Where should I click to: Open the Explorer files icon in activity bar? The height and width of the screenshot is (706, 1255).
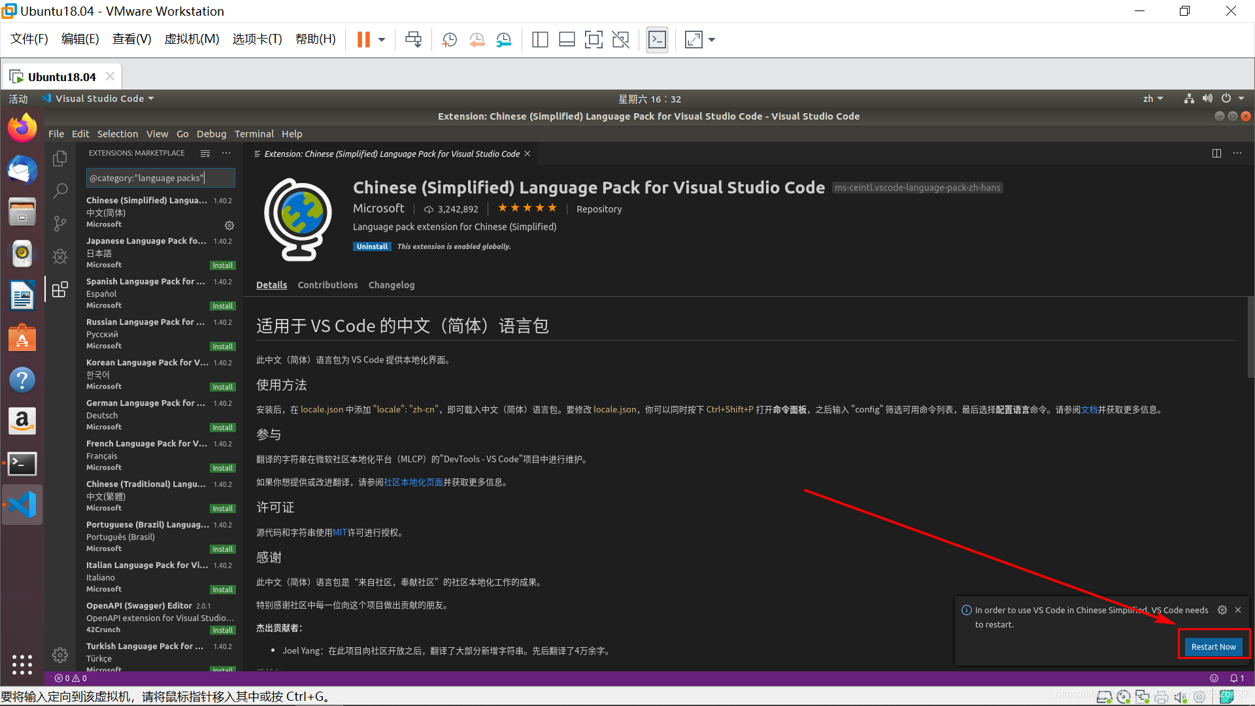(60, 158)
